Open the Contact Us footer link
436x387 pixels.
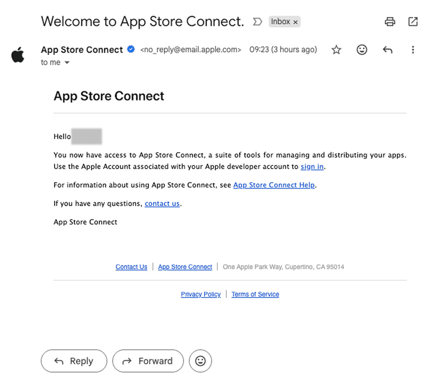click(131, 266)
